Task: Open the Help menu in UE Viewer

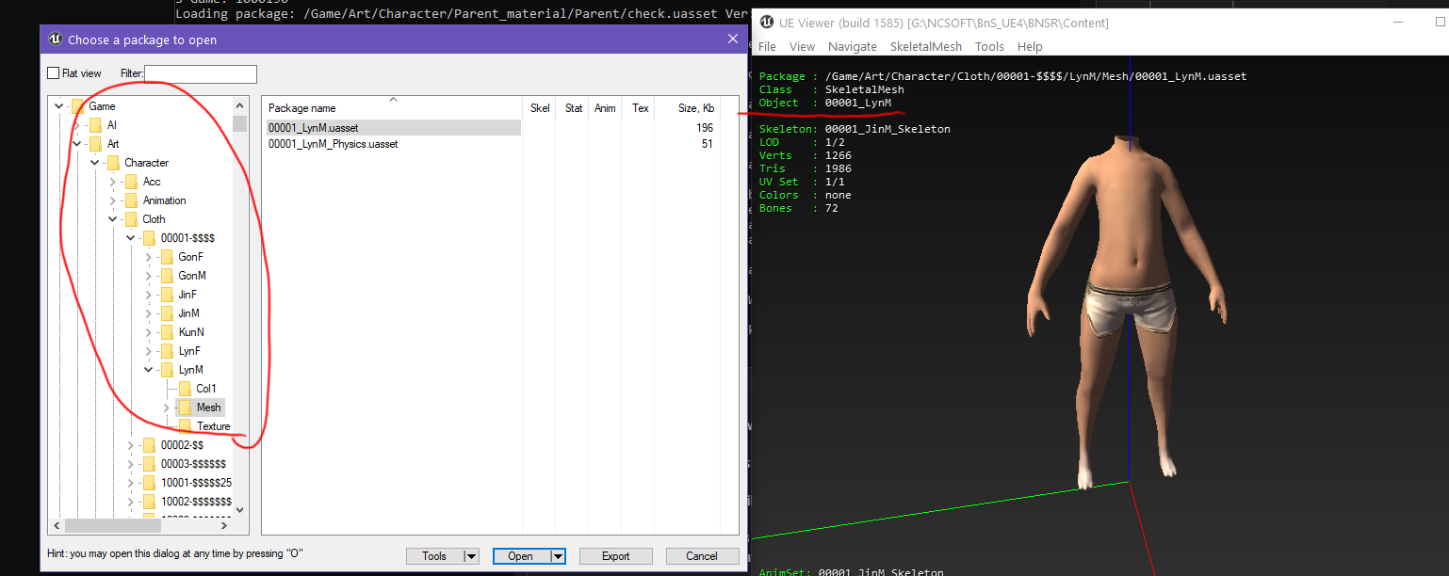Action: tap(1030, 46)
